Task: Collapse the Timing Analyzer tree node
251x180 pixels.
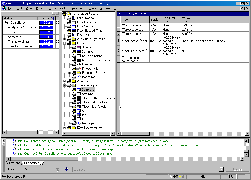Action: (x=65, y=85)
